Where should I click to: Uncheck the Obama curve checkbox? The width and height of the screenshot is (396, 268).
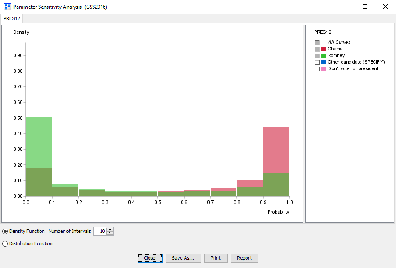tap(316, 49)
